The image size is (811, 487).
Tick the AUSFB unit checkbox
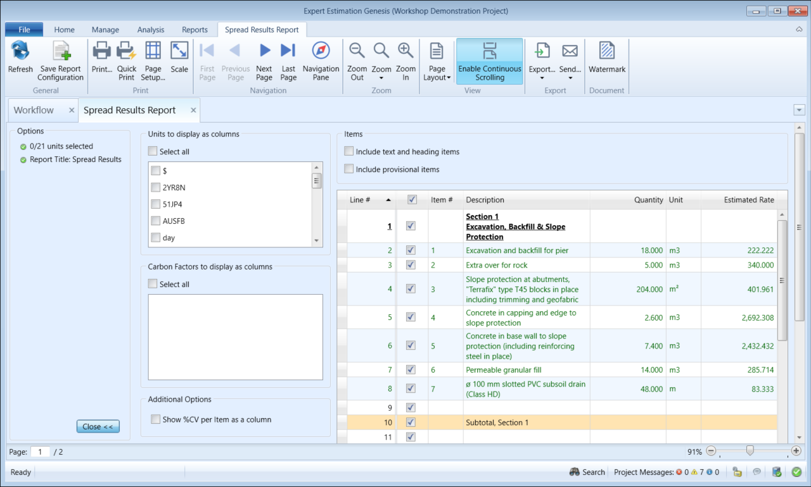(156, 221)
